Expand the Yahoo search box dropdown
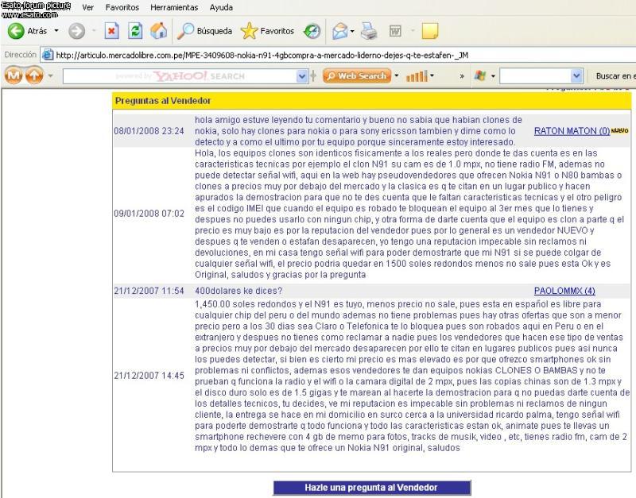The width and height of the screenshot is (636, 498). click(302, 76)
